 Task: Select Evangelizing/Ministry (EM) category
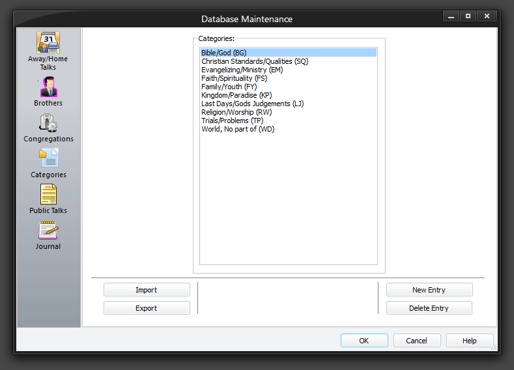289,70
